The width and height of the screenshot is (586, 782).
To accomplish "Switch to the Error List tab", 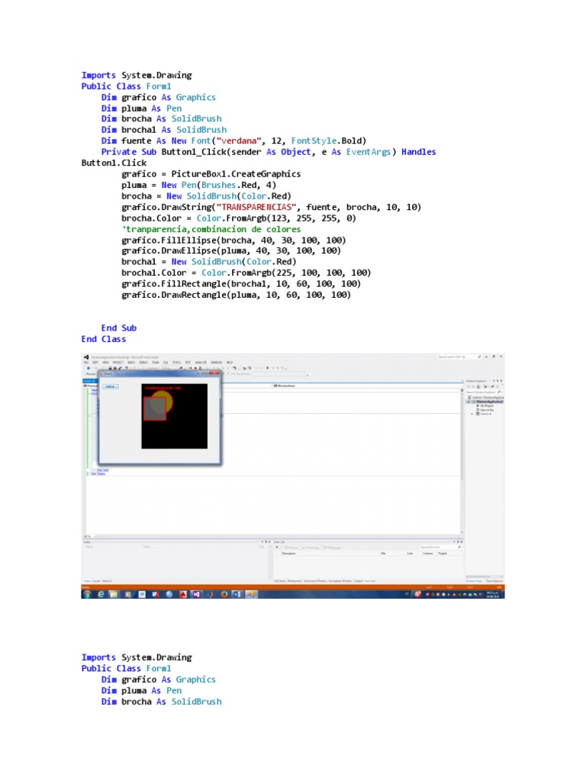I will [x=370, y=581].
